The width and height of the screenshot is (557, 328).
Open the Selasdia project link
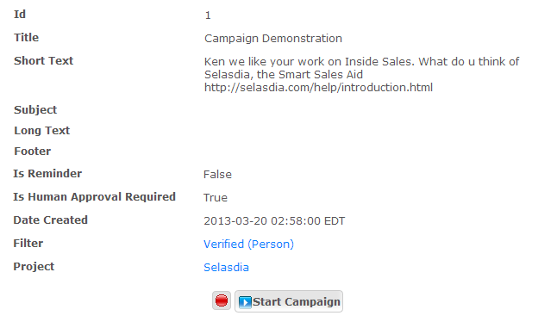226,268
